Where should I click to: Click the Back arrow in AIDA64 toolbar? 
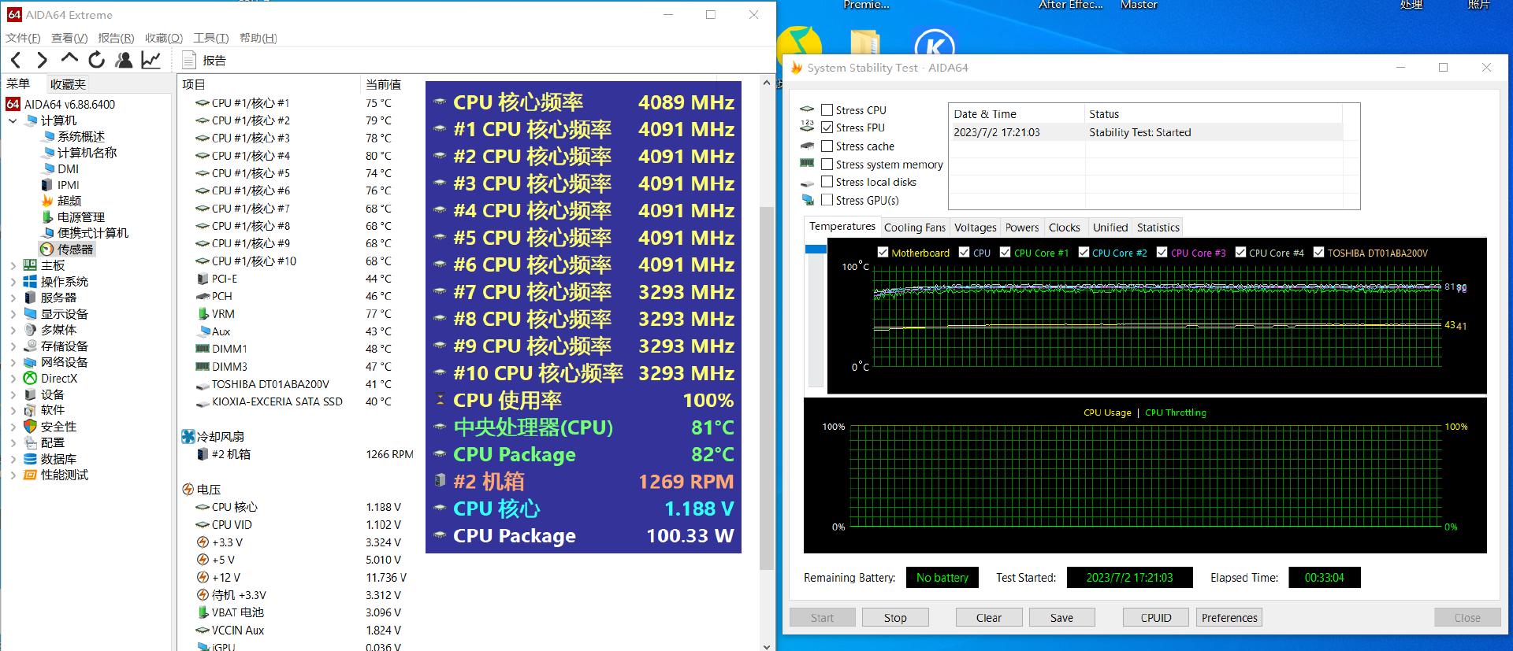click(17, 60)
